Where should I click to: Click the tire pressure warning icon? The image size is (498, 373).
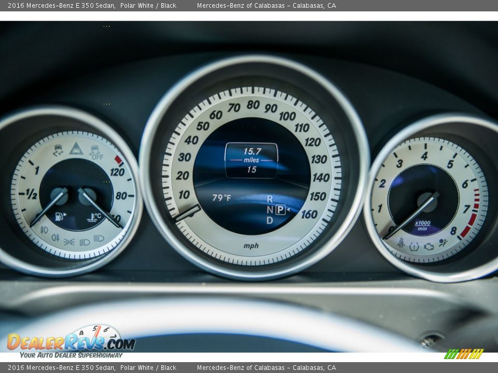(x=414, y=247)
